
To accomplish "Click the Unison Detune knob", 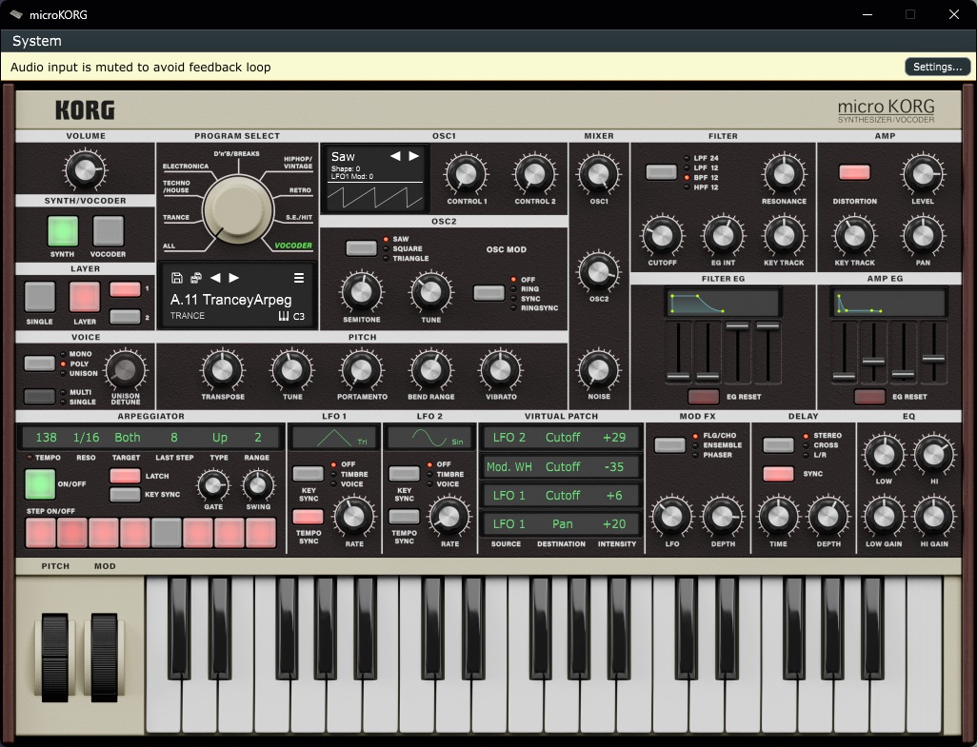I will click(126, 370).
